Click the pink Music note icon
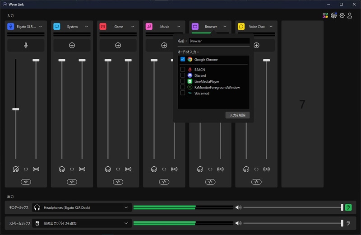The height and width of the screenshot is (235, 361). click(x=149, y=27)
